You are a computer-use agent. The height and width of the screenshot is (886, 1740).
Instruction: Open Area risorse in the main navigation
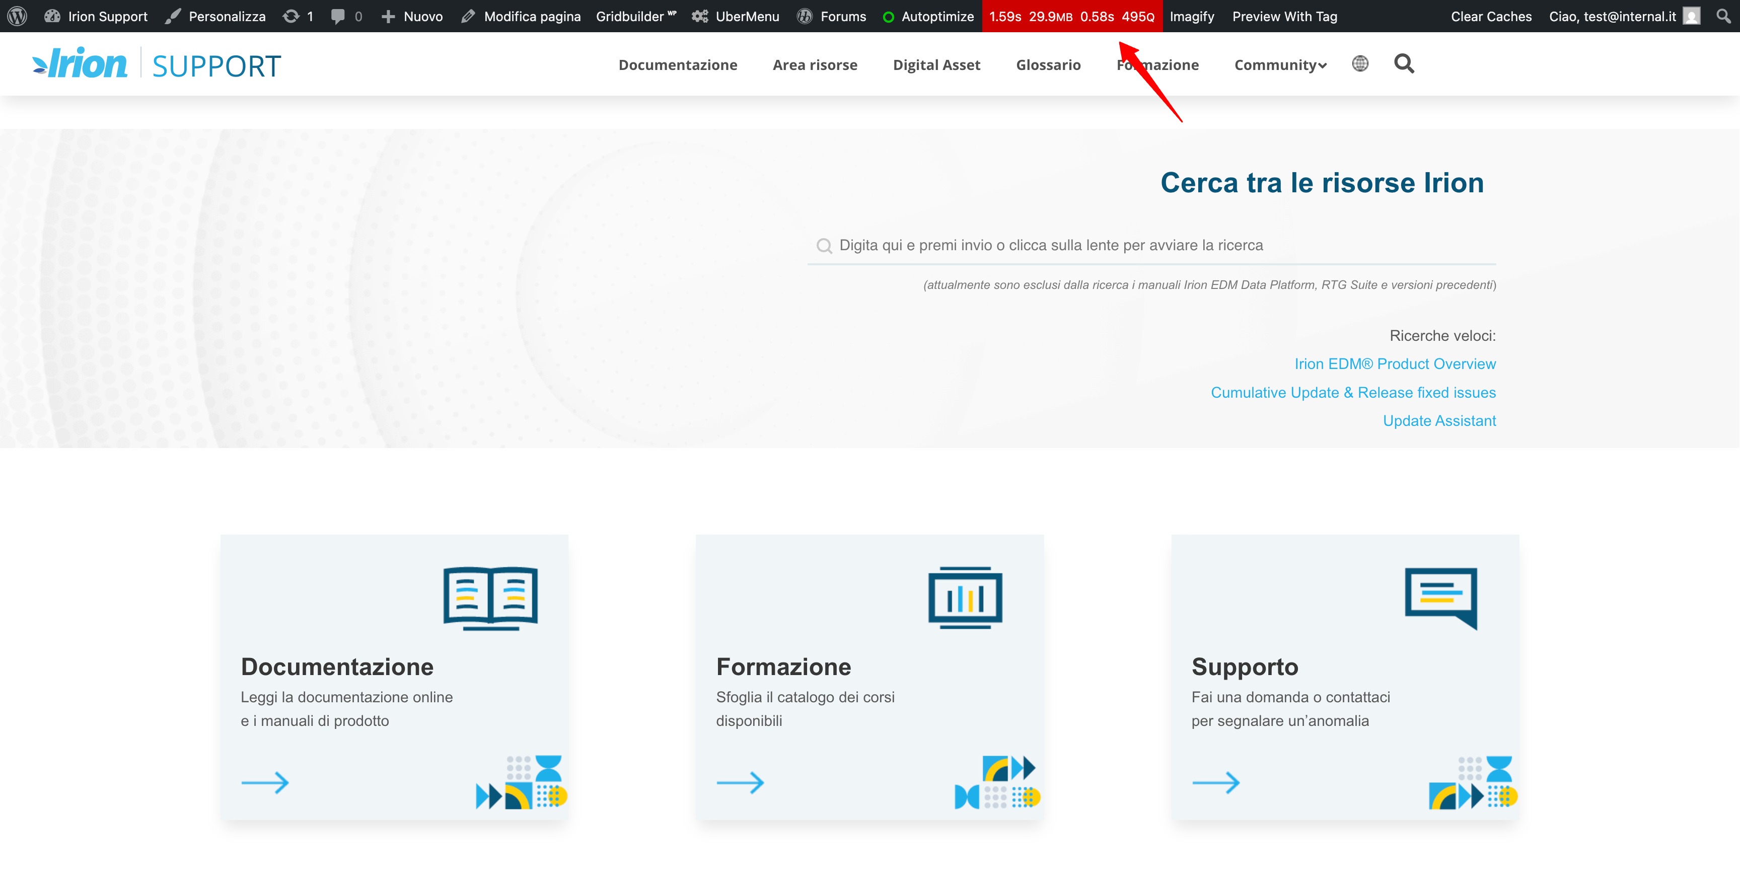[815, 65]
